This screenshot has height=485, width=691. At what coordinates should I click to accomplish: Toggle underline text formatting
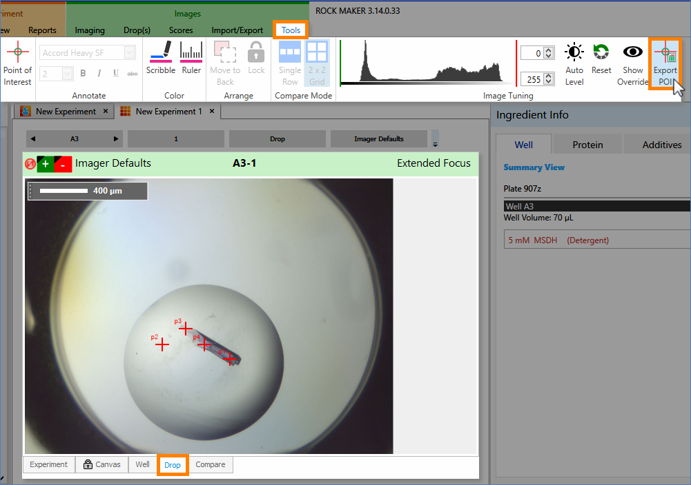(115, 73)
